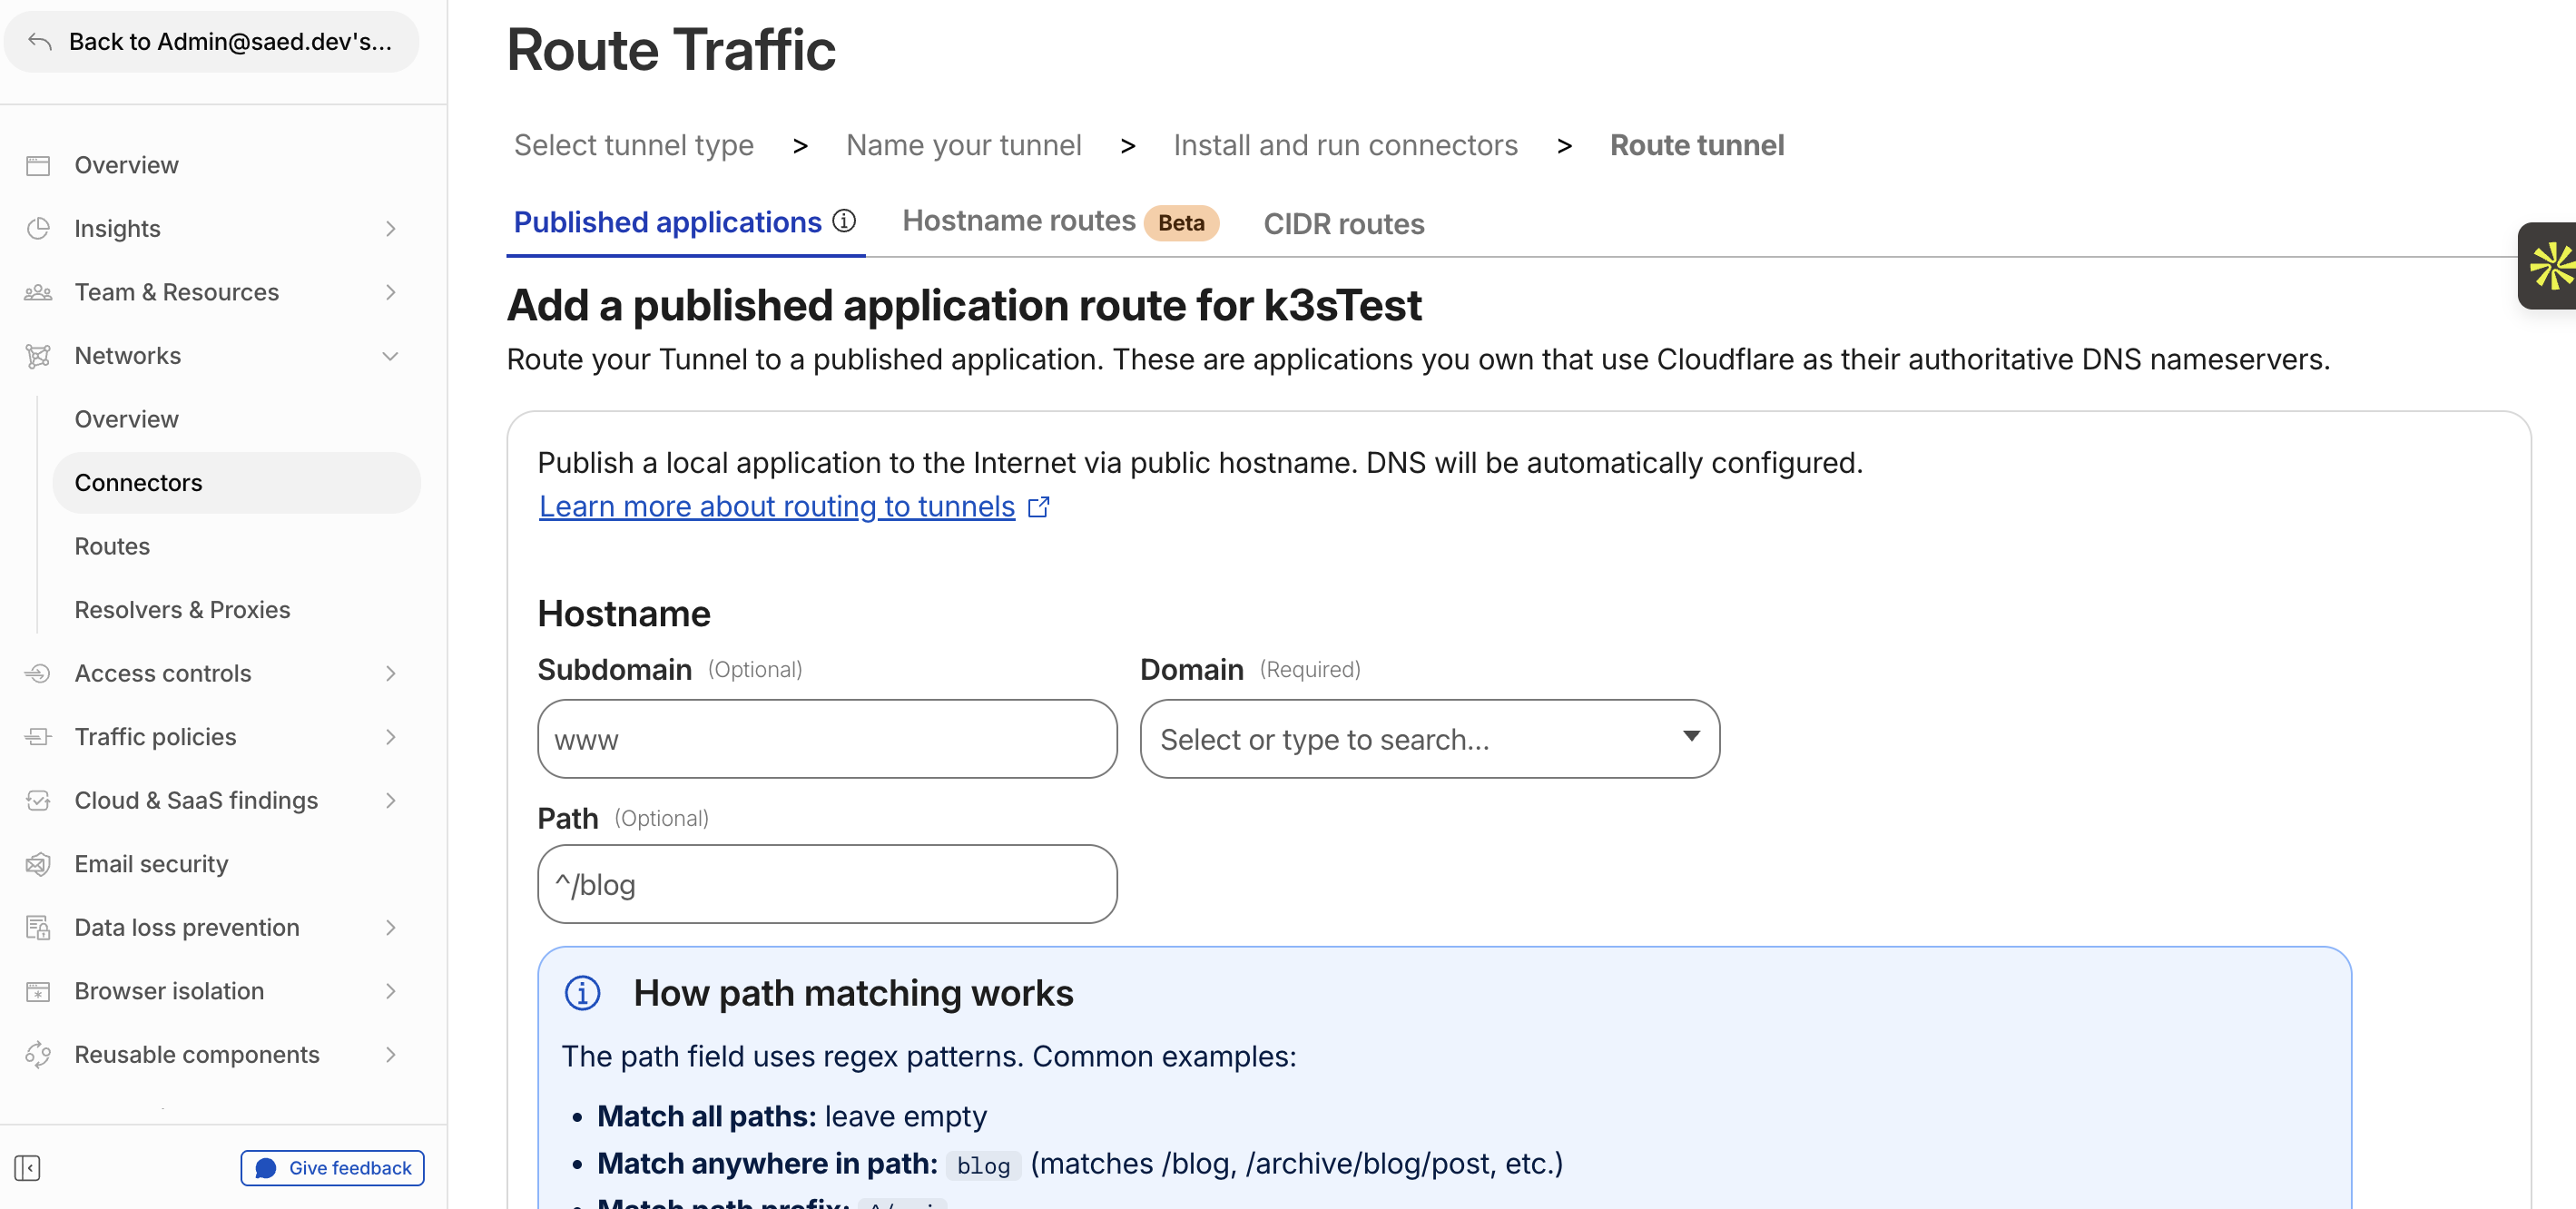Click the Team & Resources people icon
This screenshot has height=1209, width=2576.
[x=38, y=292]
